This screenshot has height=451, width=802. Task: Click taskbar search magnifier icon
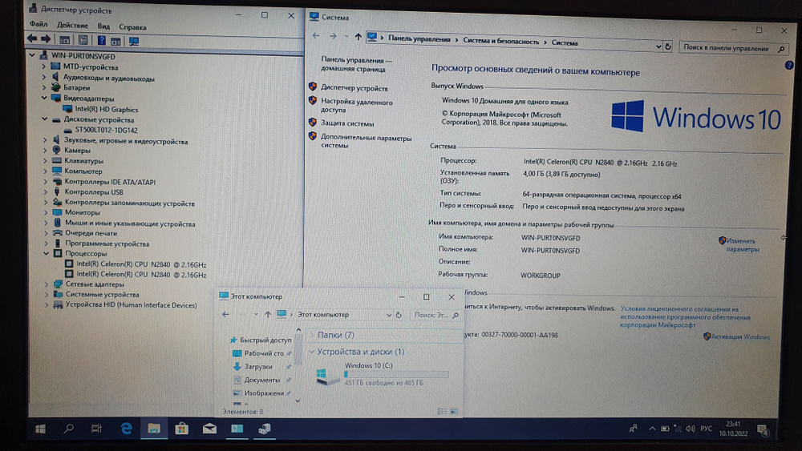point(68,429)
